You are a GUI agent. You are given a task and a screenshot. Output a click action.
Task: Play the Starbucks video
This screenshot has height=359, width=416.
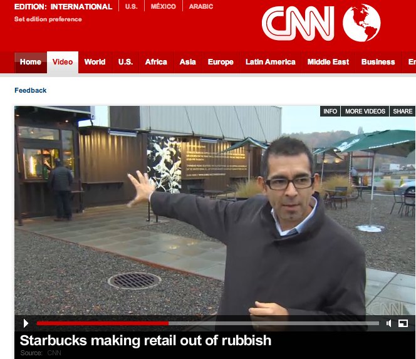point(26,323)
